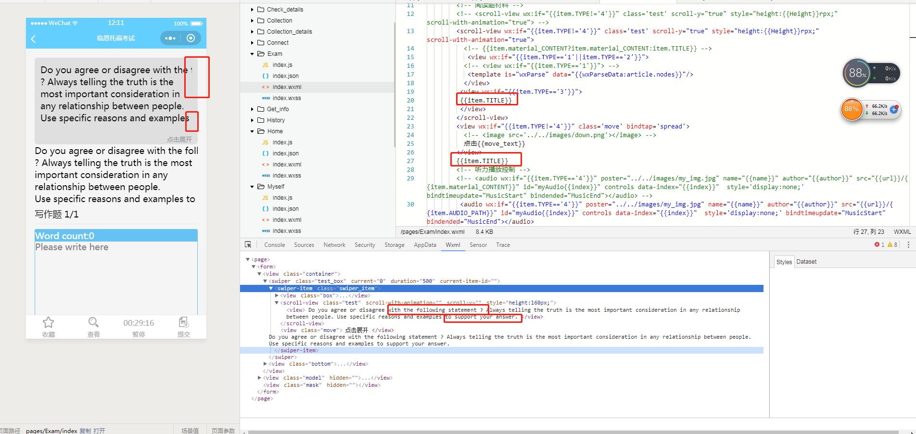Tap the 点击展开 expand text
This screenshot has height=434, width=916.
pos(179,139)
